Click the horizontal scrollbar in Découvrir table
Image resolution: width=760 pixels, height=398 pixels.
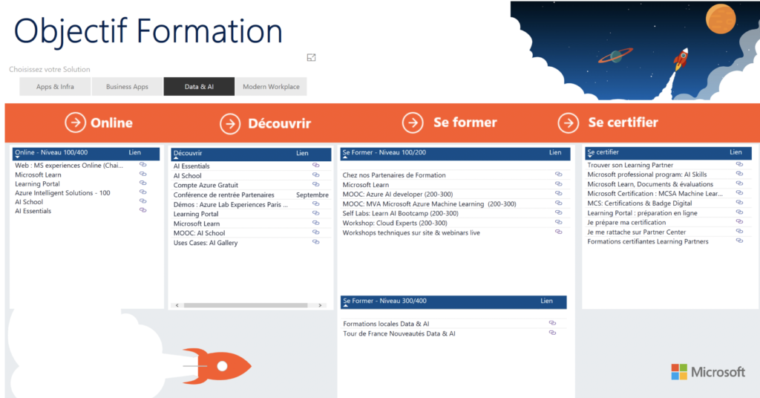[245, 305]
